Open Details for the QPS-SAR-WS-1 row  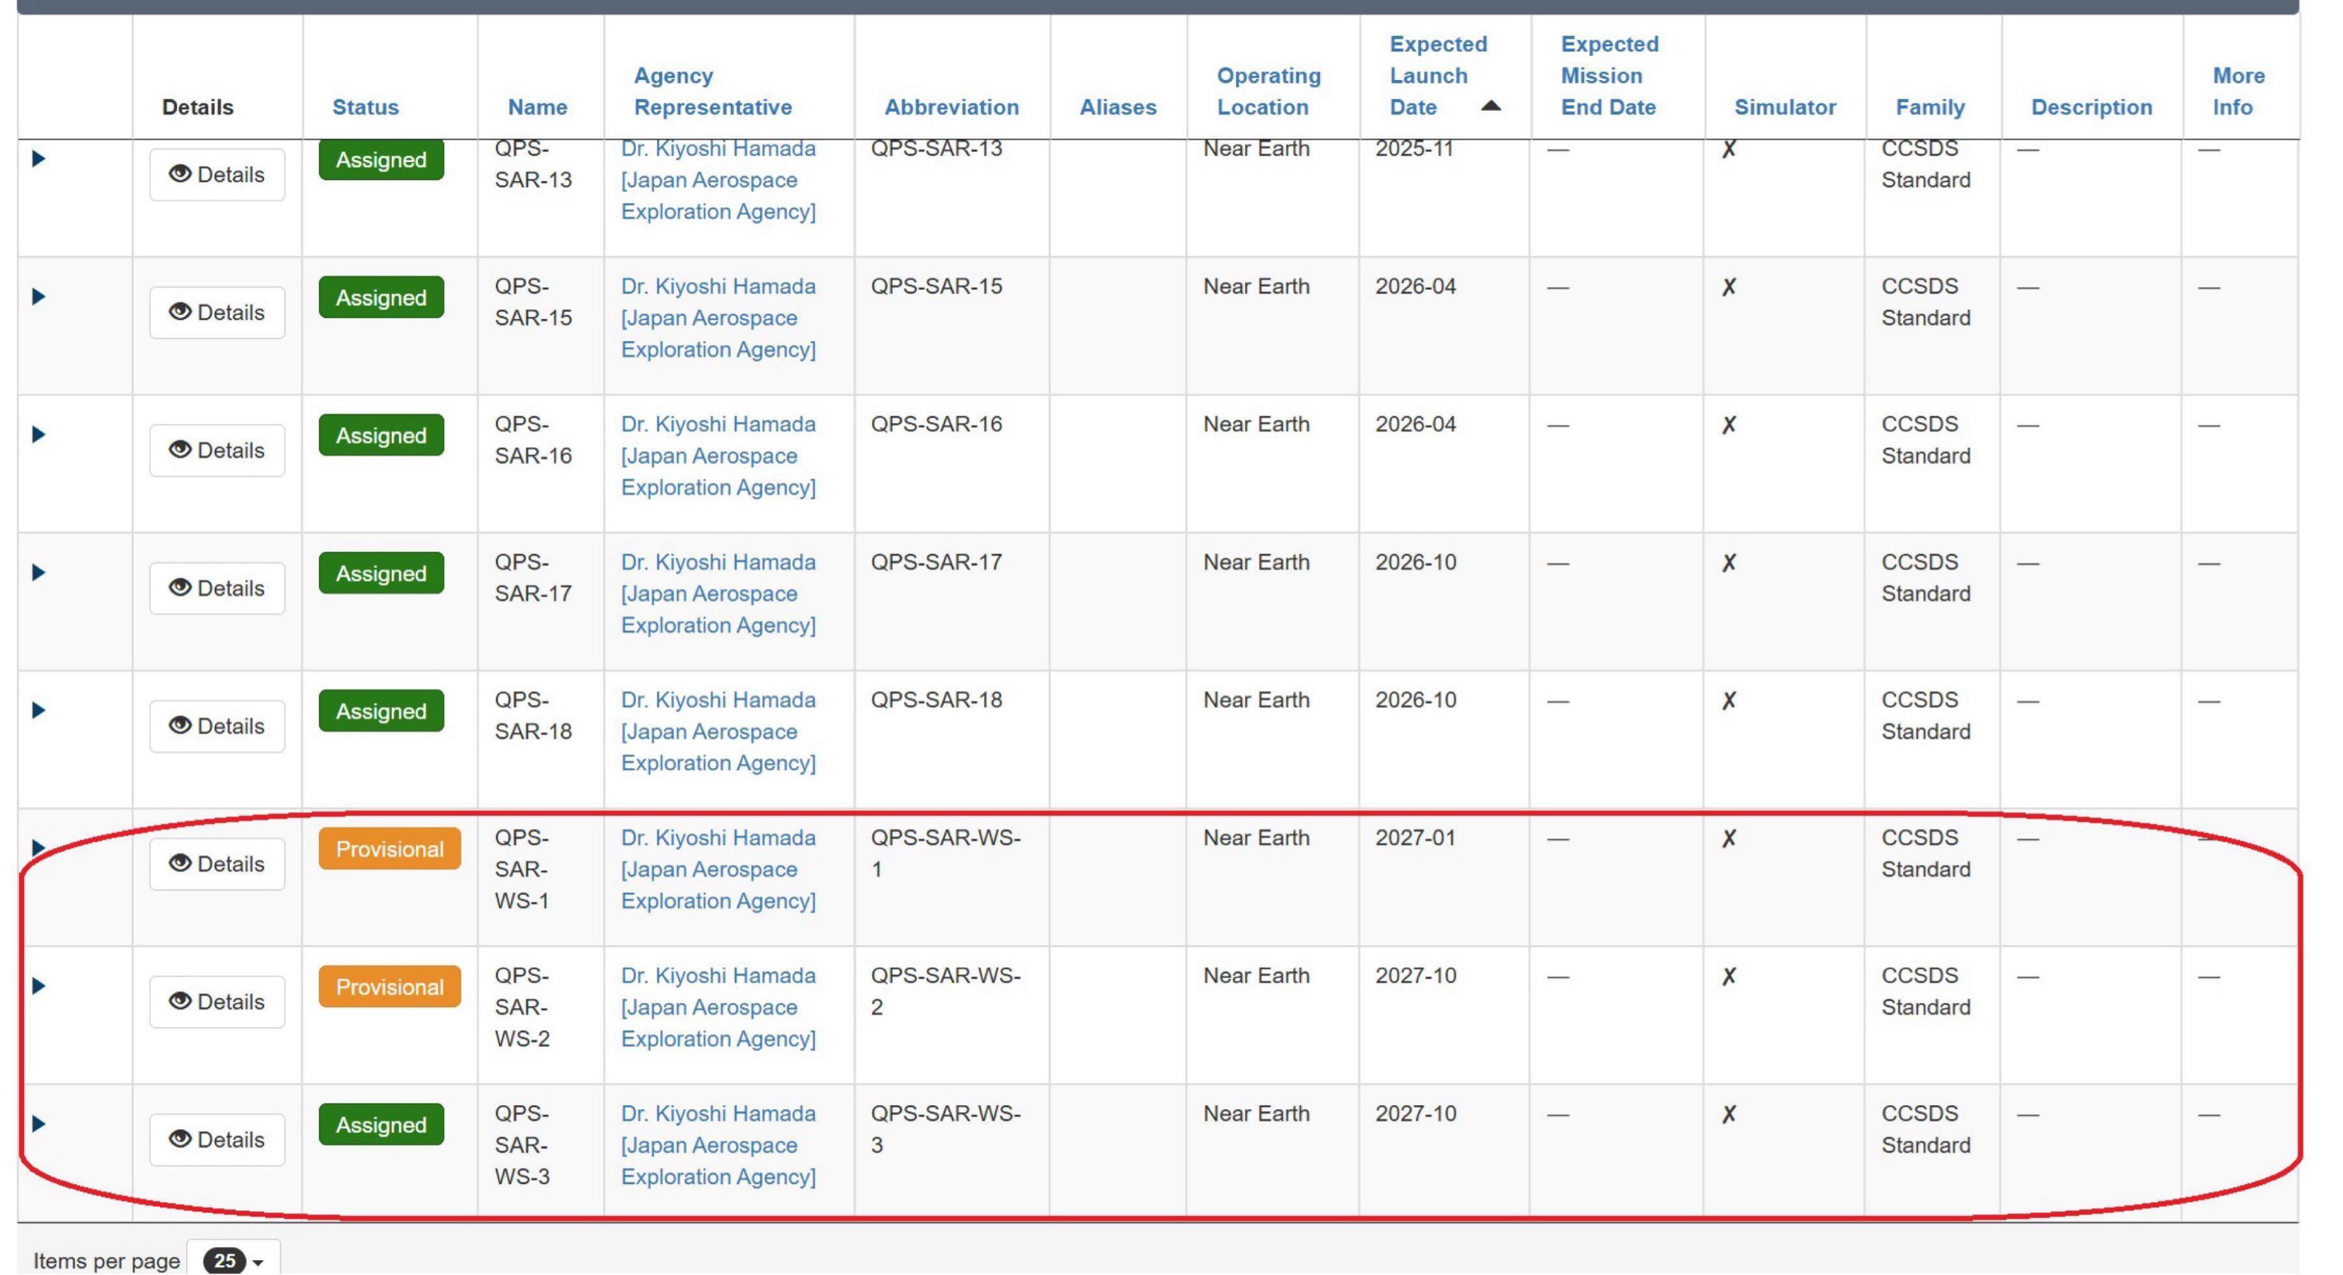[217, 863]
